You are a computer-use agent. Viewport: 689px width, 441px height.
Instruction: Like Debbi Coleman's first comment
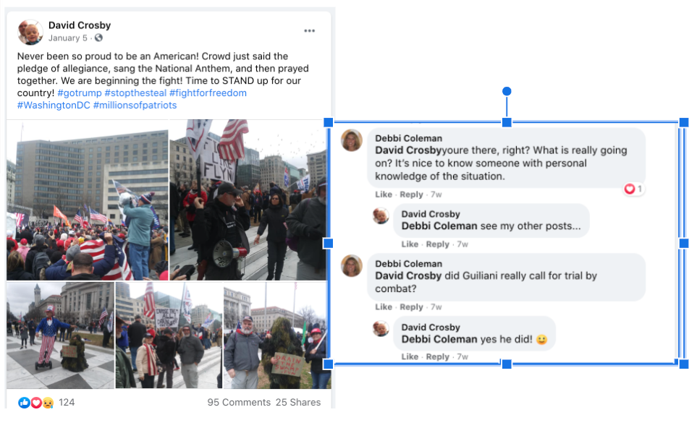384,194
